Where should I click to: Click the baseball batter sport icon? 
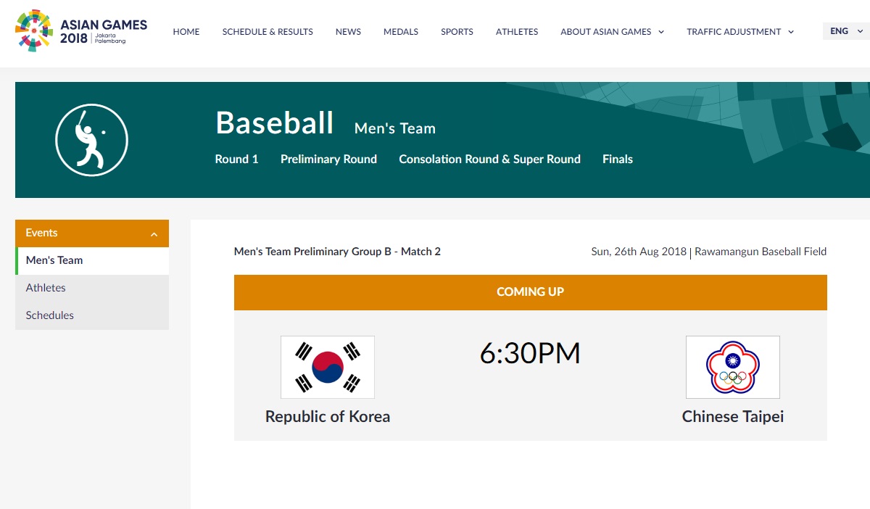91,140
